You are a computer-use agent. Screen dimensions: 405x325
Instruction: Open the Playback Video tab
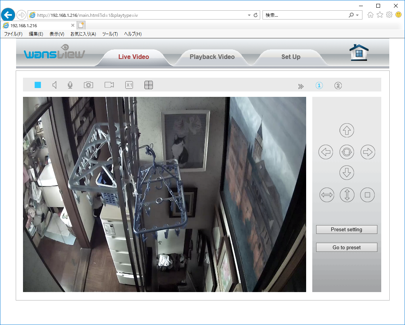pos(212,57)
